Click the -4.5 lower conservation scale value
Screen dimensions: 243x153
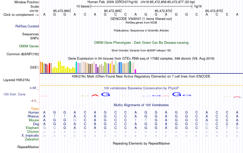click(33, 101)
